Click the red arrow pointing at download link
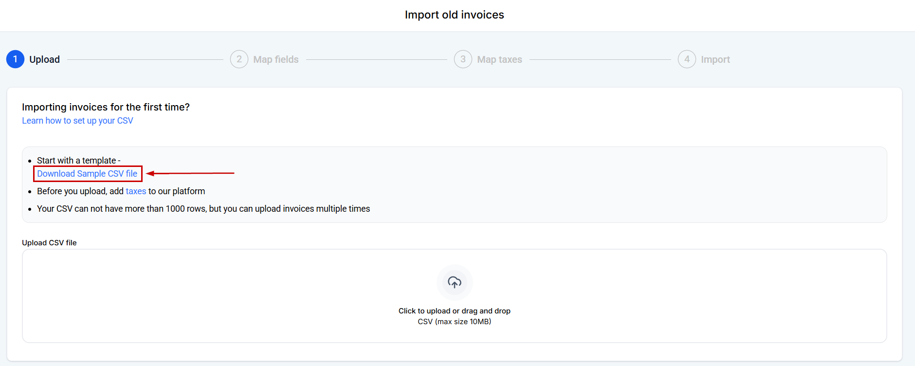915x366 pixels. pos(190,173)
